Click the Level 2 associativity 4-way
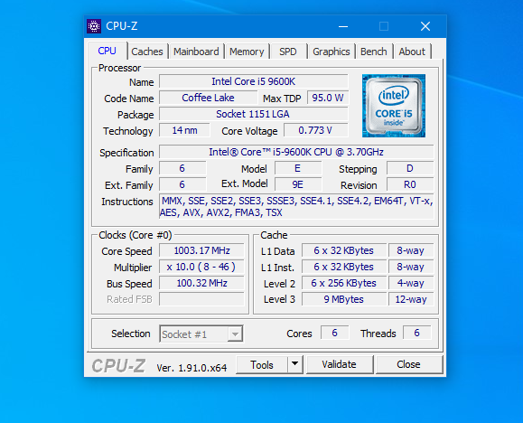 411,283
